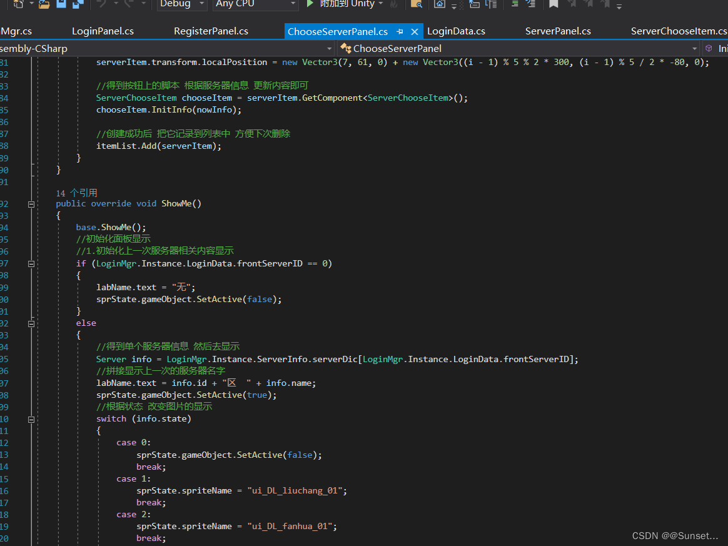Click the '14 个引用' references link

(x=76, y=193)
